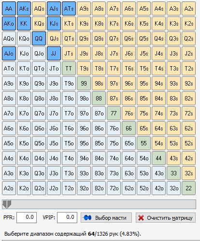Select the 99 pair cell
Screen dimensions: 200x241
pos(84,84)
